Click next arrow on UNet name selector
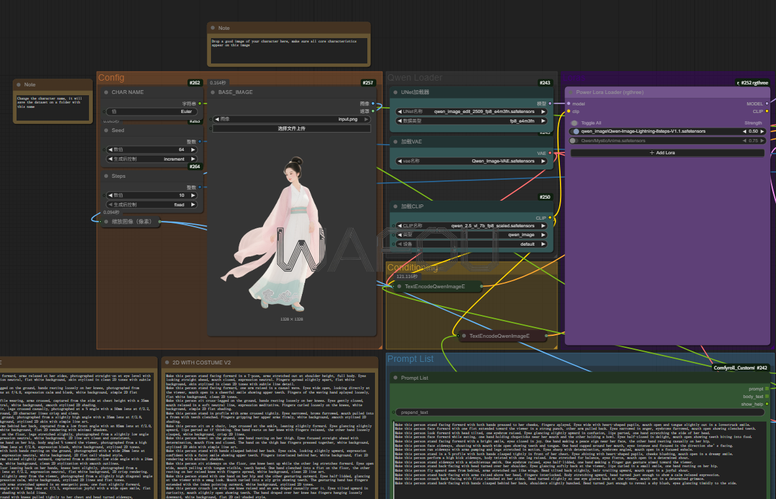The width and height of the screenshot is (776, 499). (x=543, y=111)
